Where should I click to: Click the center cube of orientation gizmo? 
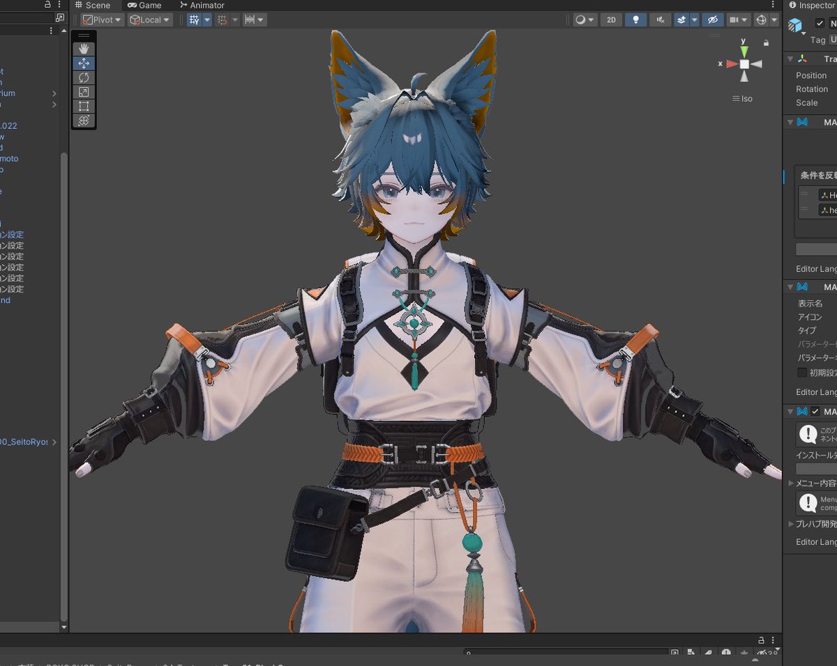[744, 64]
